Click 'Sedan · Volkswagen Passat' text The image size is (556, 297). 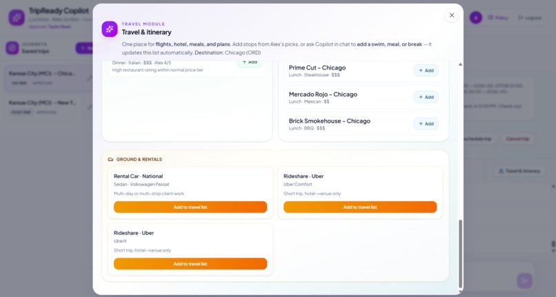[141, 184]
